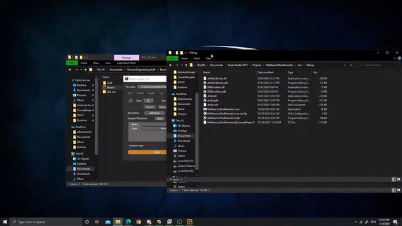
Task: Go up one folder level in Debug window
Action: coord(186,65)
